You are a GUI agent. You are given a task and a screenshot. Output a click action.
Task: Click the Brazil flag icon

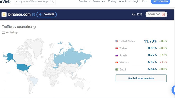click(x=117, y=69)
